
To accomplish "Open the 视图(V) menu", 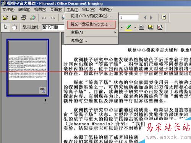I will tap(40, 10).
